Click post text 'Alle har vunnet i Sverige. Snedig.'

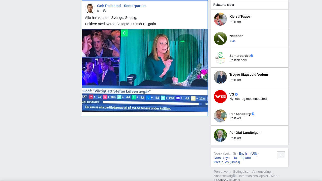click(x=111, y=18)
